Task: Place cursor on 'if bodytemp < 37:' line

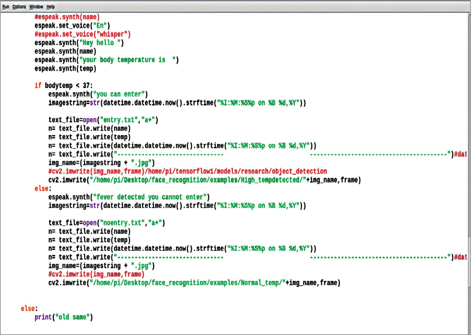Action: (x=64, y=86)
